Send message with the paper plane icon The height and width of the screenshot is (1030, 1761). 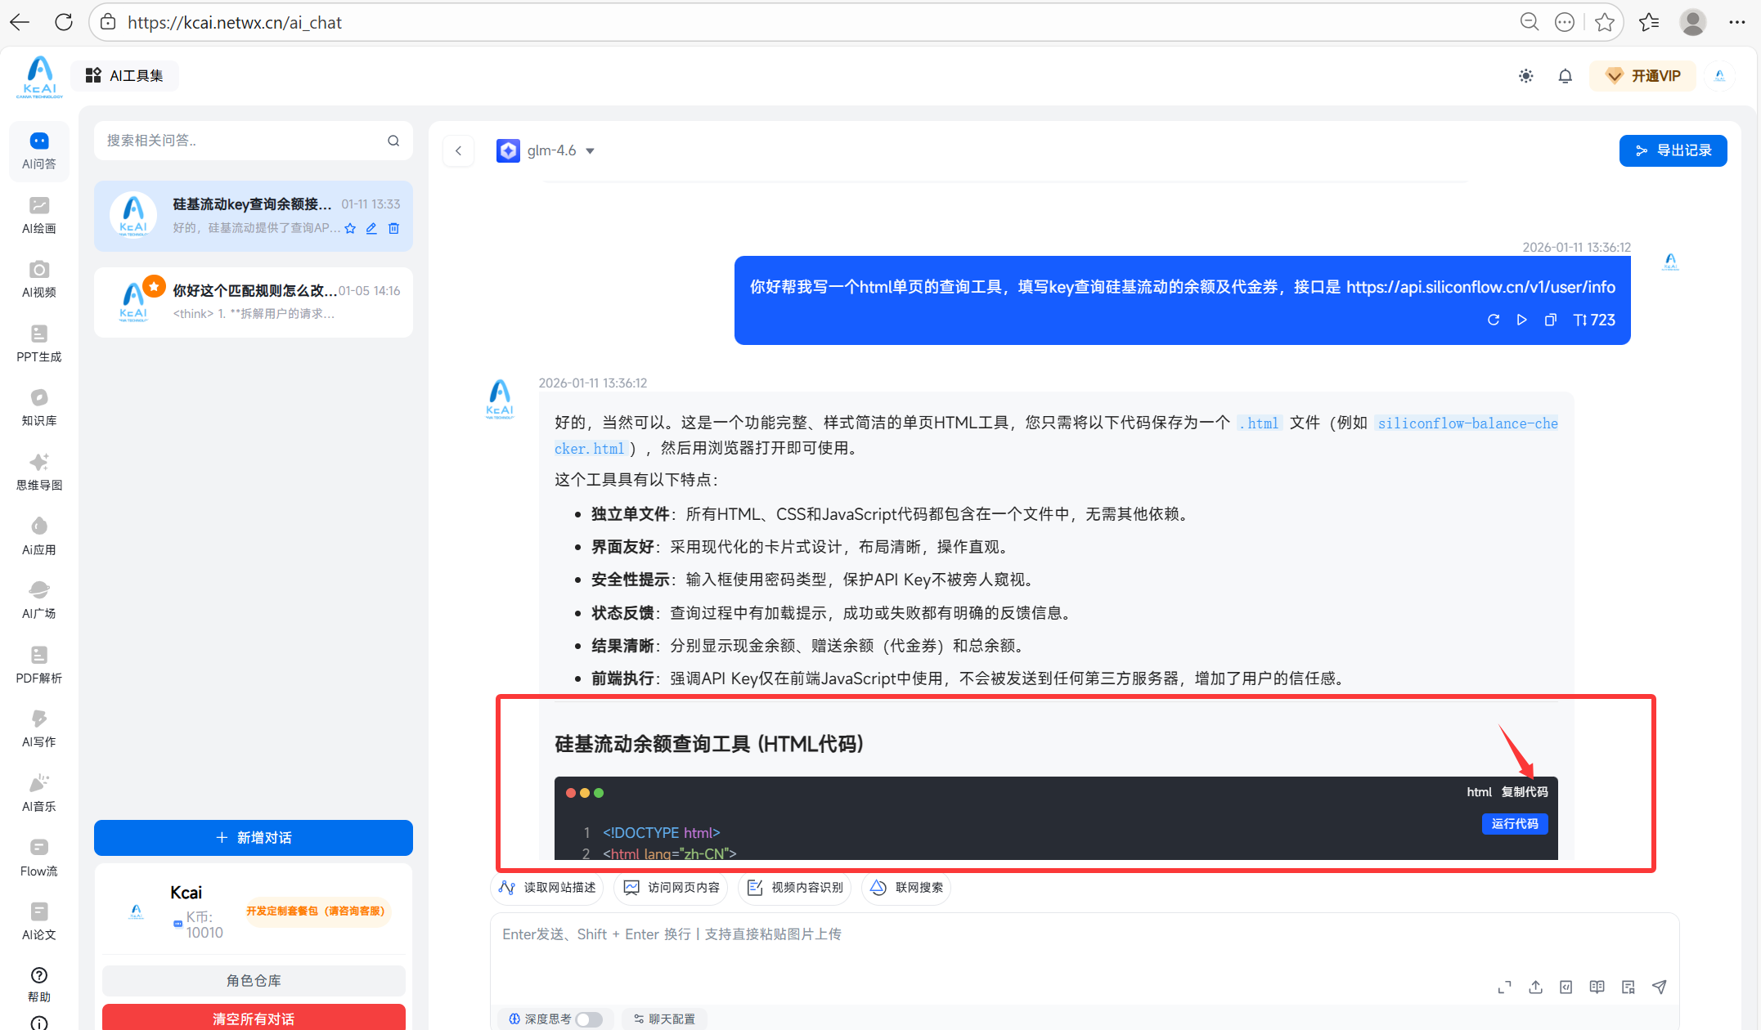pyautogui.click(x=1660, y=987)
